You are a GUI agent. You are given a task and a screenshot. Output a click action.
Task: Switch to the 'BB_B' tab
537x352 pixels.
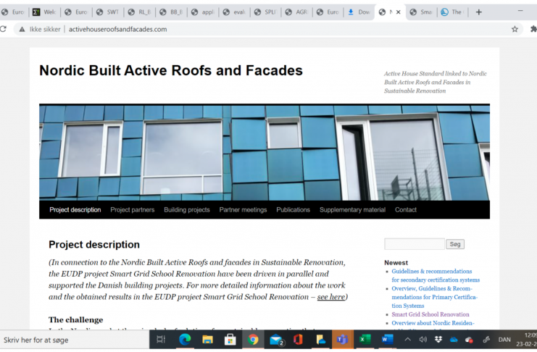pos(171,12)
